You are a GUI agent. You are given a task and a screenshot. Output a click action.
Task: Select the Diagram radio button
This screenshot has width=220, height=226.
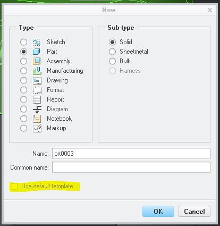click(23, 109)
